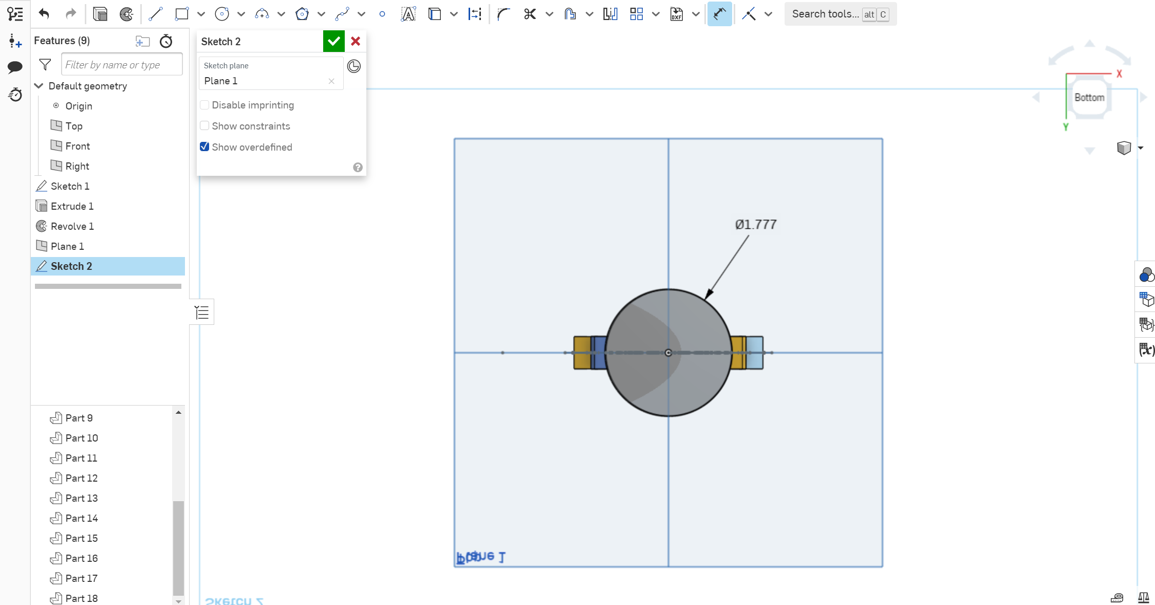1155x605 pixels.
Task: Select the Line sketch tool
Action: tap(155, 14)
